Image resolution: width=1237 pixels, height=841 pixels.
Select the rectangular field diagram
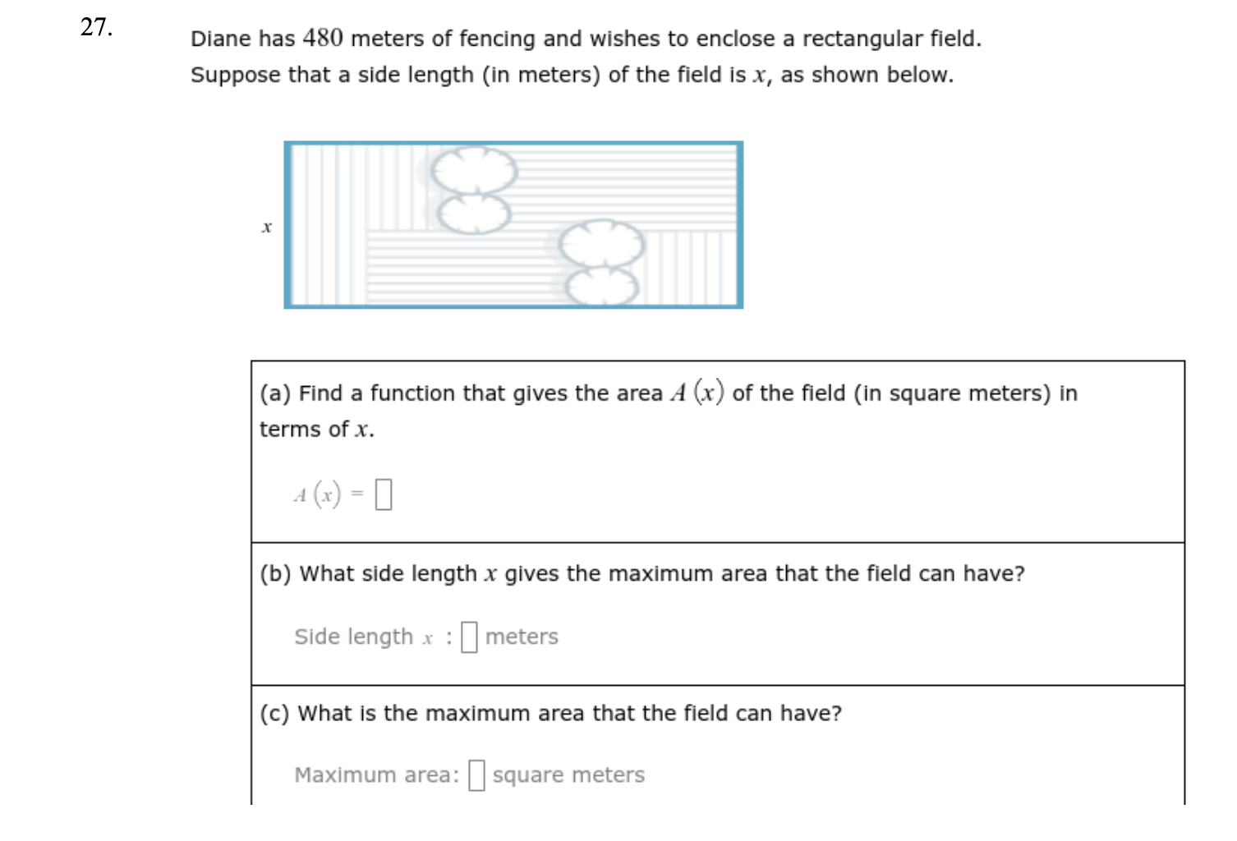coord(513,224)
